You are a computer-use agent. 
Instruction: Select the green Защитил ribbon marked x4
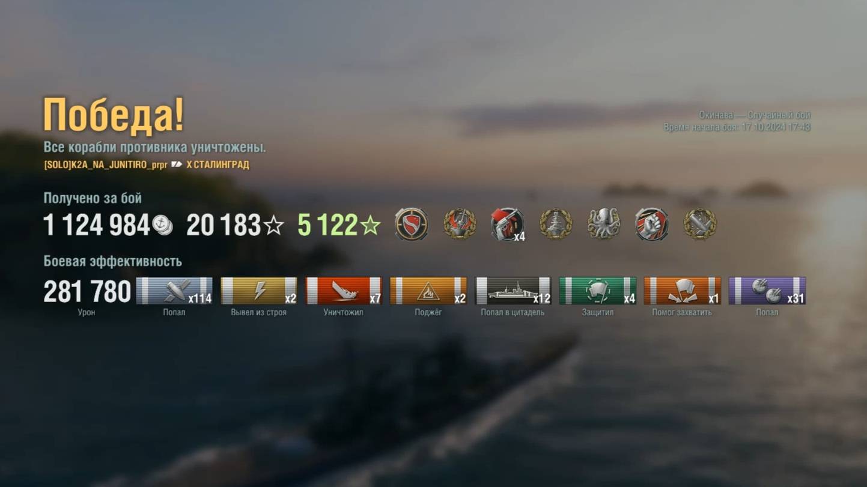(x=598, y=291)
